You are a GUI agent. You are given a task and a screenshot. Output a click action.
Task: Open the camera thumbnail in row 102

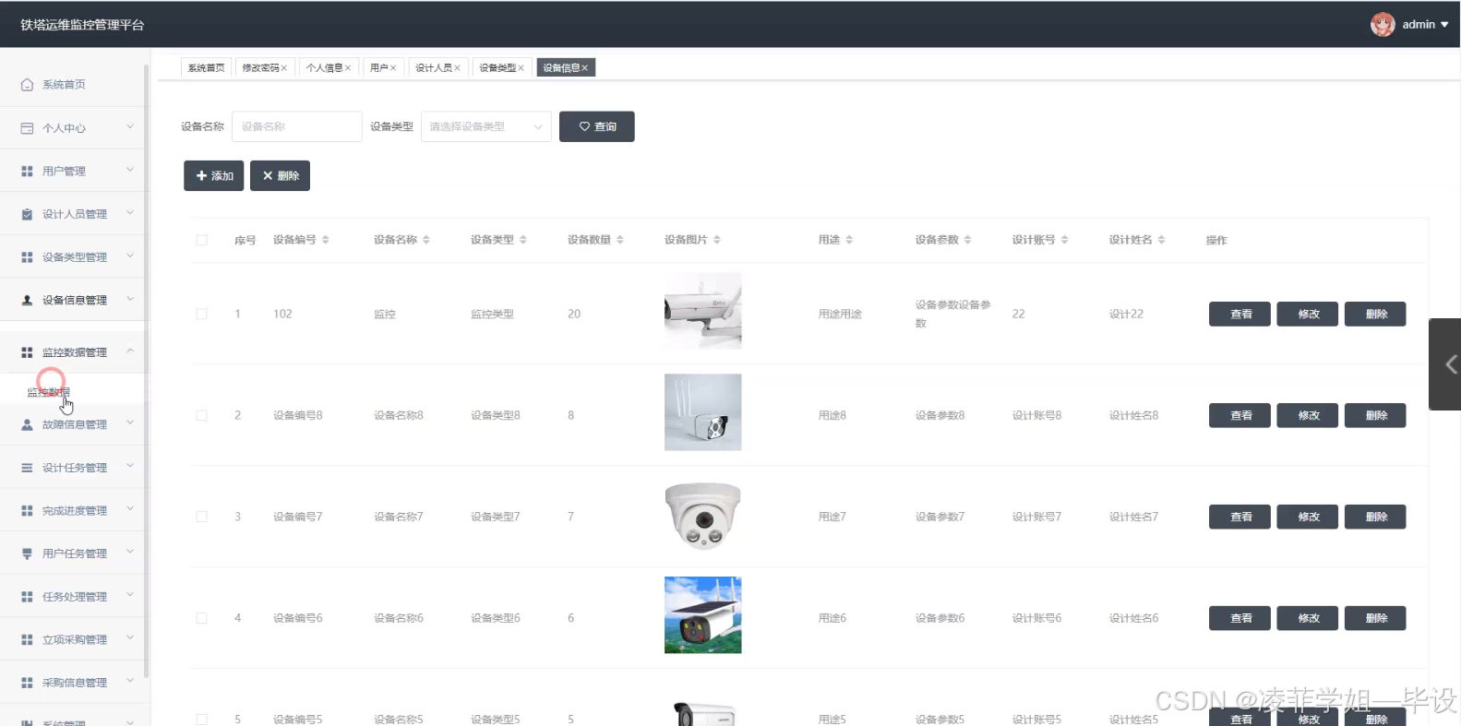click(702, 311)
